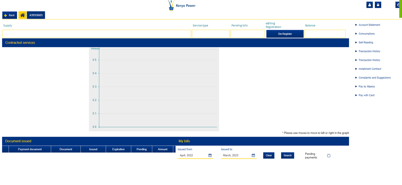Expand arrow next to Pay with Card
This screenshot has height=185, width=402.
(x=356, y=95)
